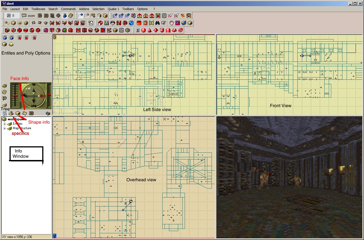Viewport: 364px width, 240px height.
Task: Click the yellow help book icon
Action: (71, 16)
